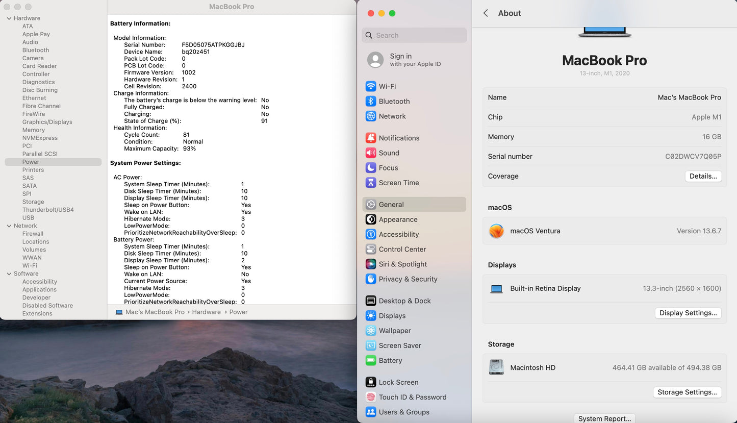Select the Screen Time hourglass icon
The height and width of the screenshot is (423, 737).
point(371,183)
